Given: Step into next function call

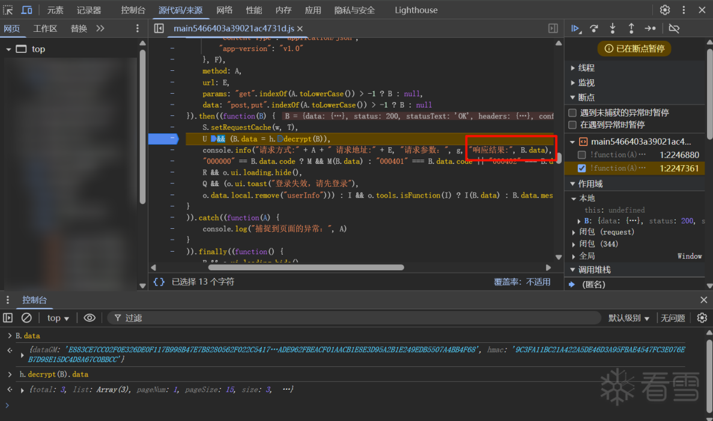Looking at the screenshot, I should tap(613, 28).
